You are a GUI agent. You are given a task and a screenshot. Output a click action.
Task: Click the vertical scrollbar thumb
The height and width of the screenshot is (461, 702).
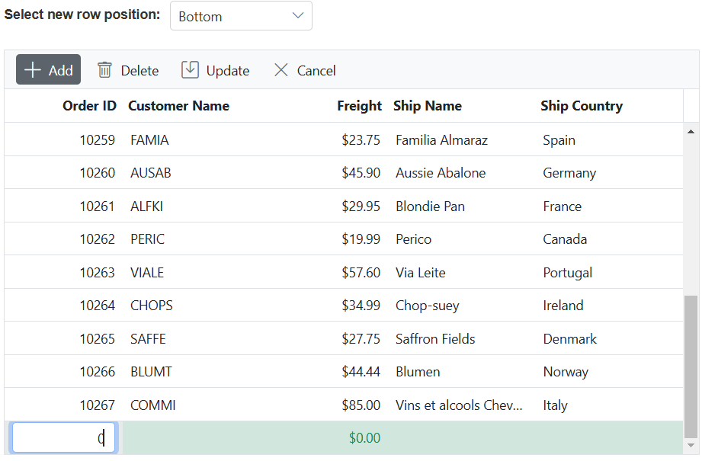click(x=691, y=367)
